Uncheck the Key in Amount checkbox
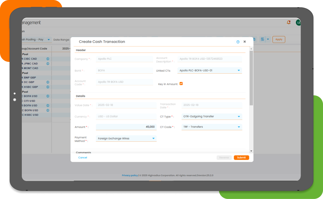 pos(181,84)
